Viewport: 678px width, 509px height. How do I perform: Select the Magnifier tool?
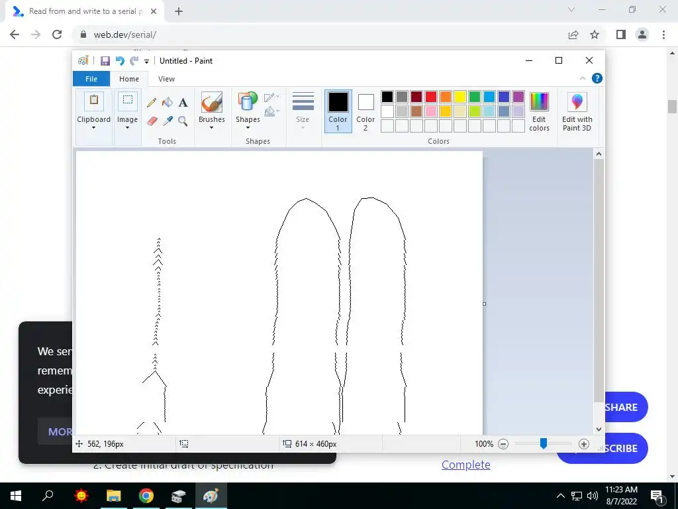tap(183, 121)
